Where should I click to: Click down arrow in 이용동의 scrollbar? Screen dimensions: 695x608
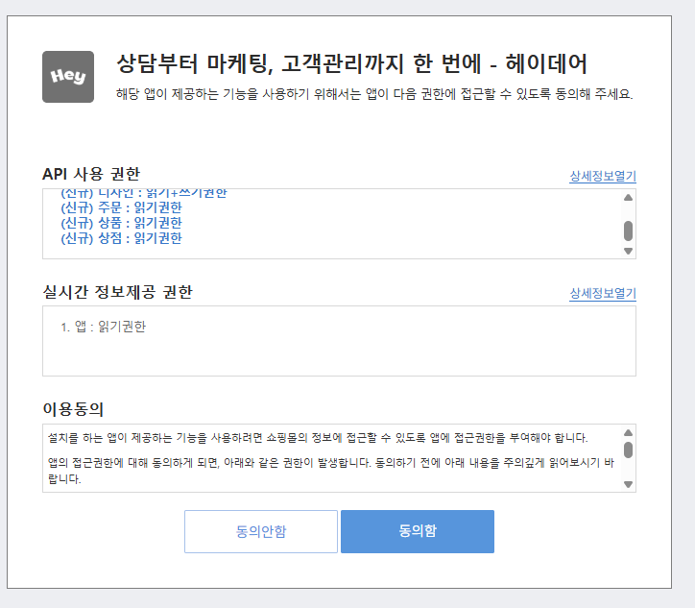pos(628,484)
